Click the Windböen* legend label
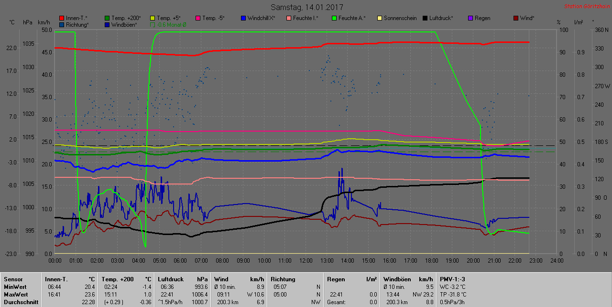This screenshot has height=307, width=612. (124, 24)
